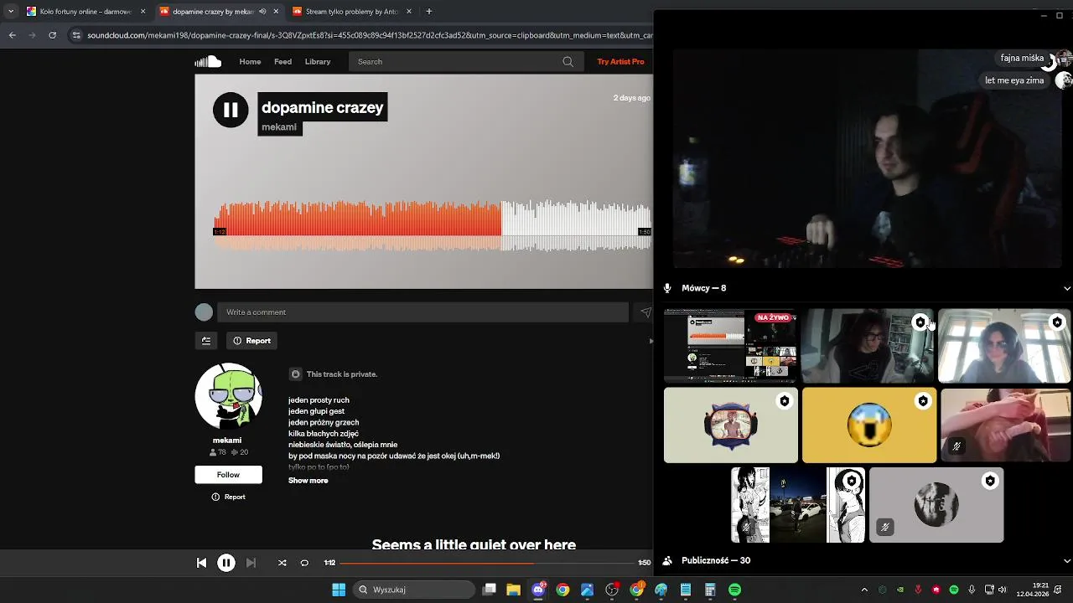Follow the artist mekami
Image resolution: width=1073 pixels, height=603 pixels.
[x=228, y=475]
